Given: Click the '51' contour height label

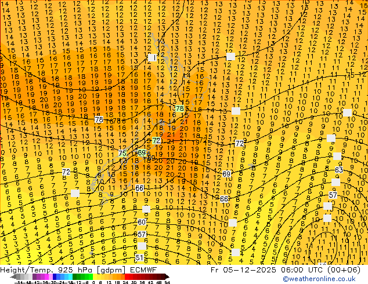Looking at the screenshot, I should tap(139, 258).
